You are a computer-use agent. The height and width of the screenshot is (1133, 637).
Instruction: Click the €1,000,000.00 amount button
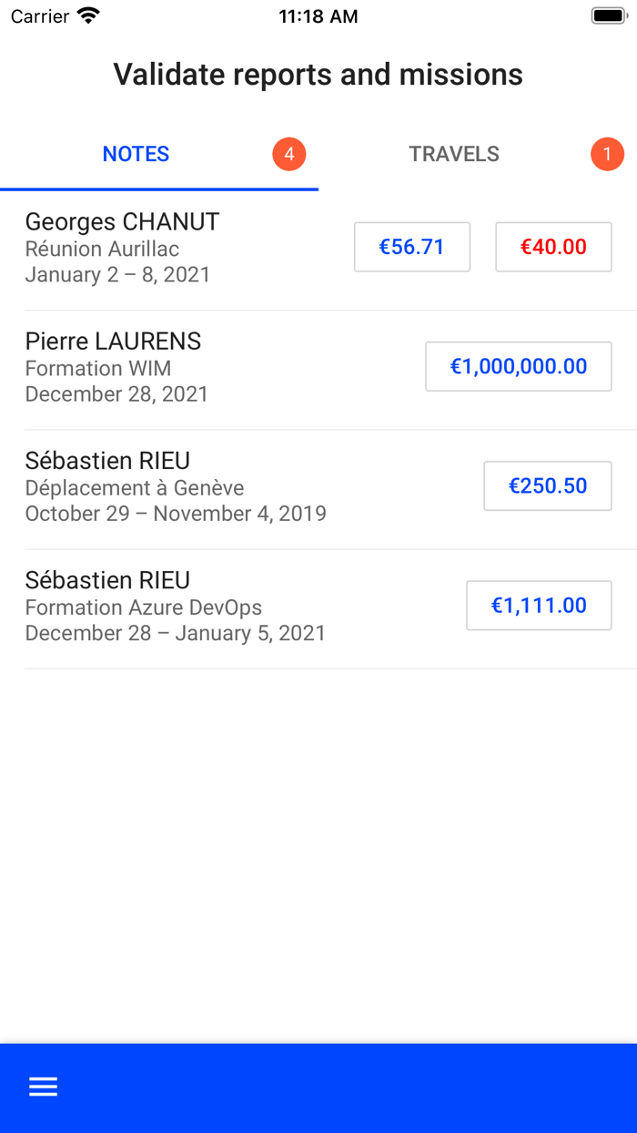click(x=519, y=366)
